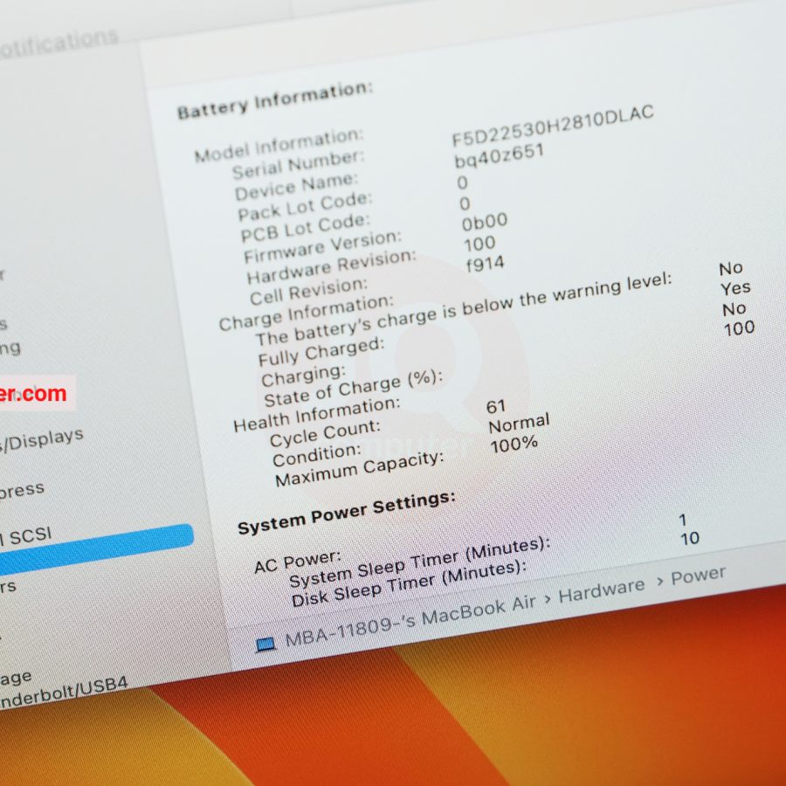The height and width of the screenshot is (786, 786).
Task: Select the Disk Sleep Timer value 10
Action: coord(690,538)
